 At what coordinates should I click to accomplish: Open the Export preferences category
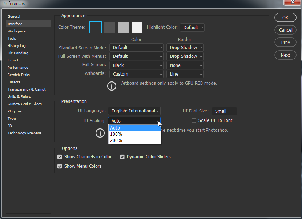pyautogui.click(x=28, y=60)
